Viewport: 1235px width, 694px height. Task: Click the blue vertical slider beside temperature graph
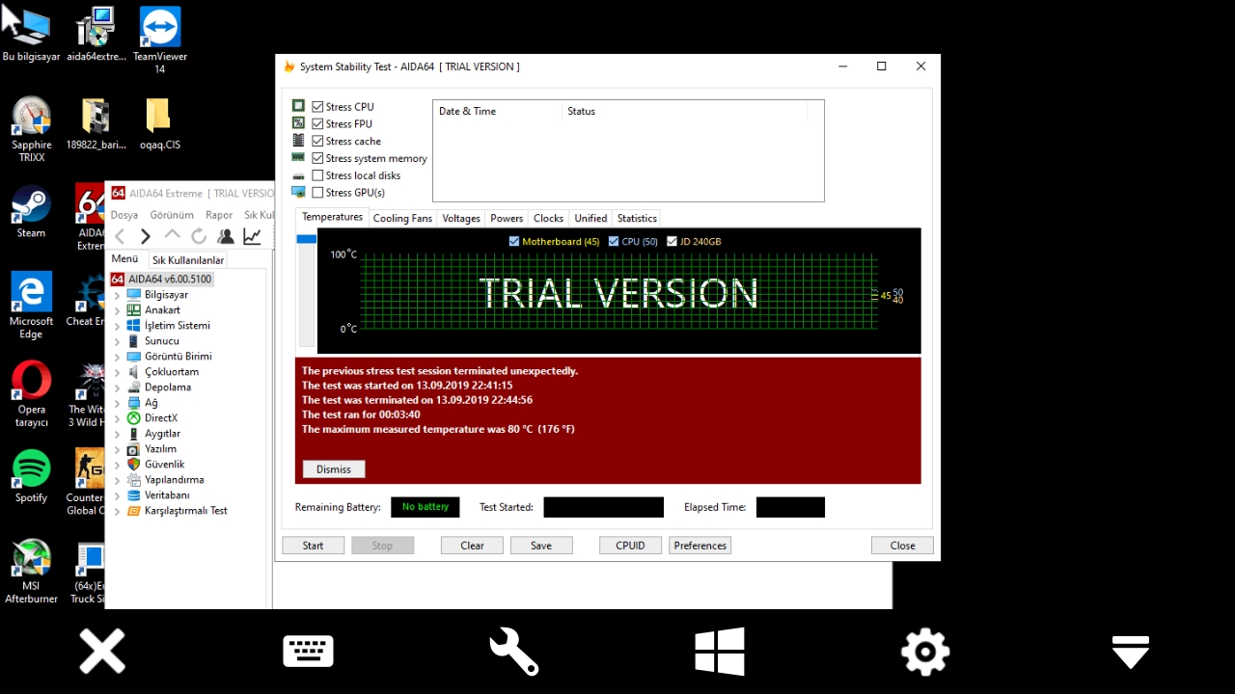click(x=307, y=239)
